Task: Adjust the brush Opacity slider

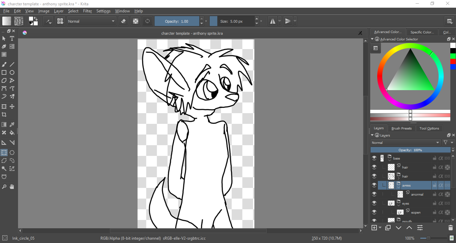Action: click(177, 21)
